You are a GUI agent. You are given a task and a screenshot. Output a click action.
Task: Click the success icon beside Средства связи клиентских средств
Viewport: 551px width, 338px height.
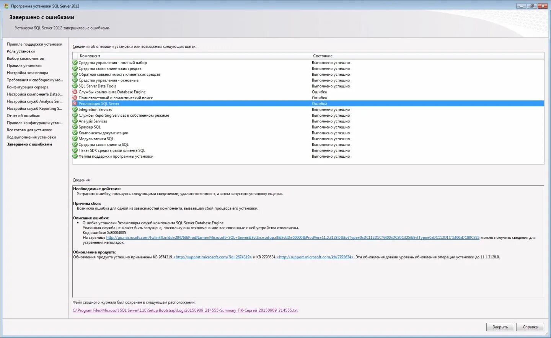point(75,69)
